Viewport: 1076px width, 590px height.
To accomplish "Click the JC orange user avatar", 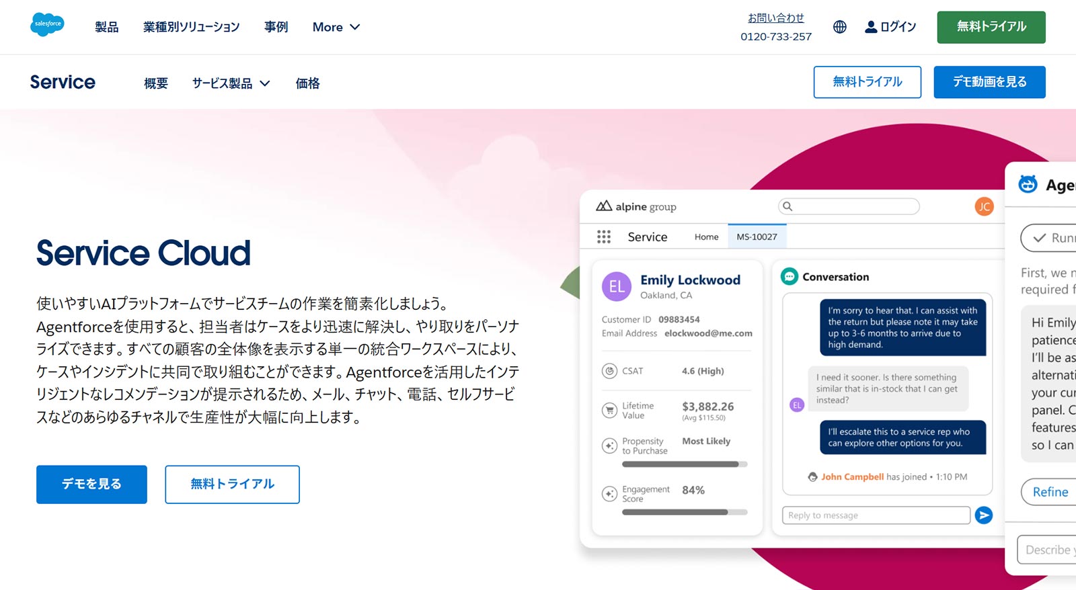I will click(984, 206).
